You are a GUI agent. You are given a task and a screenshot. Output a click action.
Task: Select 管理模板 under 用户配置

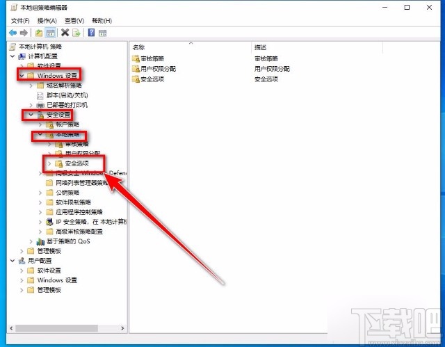coord(49,290)
